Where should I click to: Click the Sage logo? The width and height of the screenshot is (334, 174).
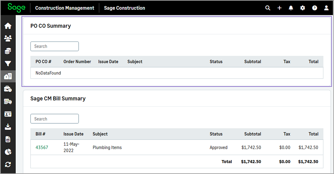16,8
